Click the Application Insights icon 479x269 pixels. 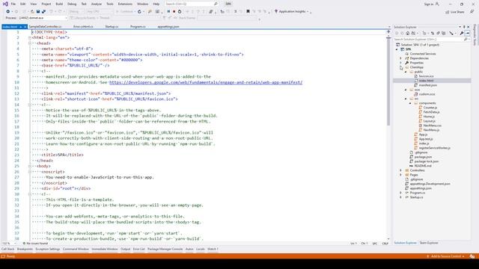(x=276, y=12)
